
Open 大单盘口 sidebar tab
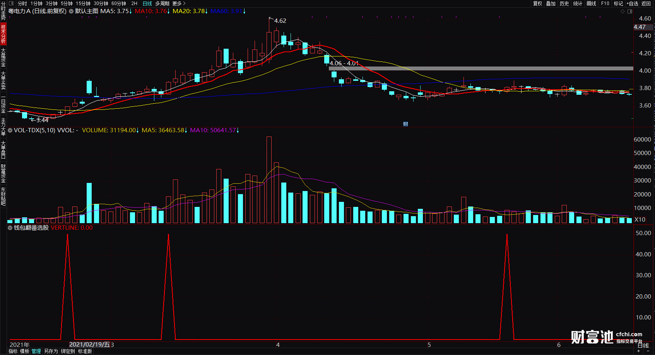click(3, 150)
